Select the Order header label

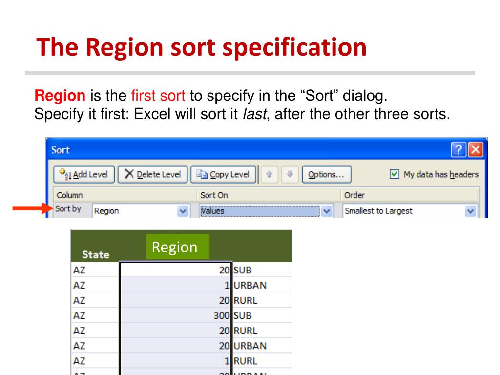click(354, 195)
